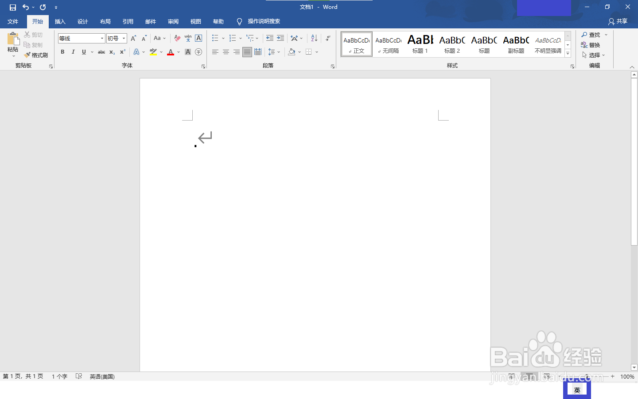Open the Paragraph dialog launcher
The height and width of the screenshot is (399, 638).
point(333,66)
